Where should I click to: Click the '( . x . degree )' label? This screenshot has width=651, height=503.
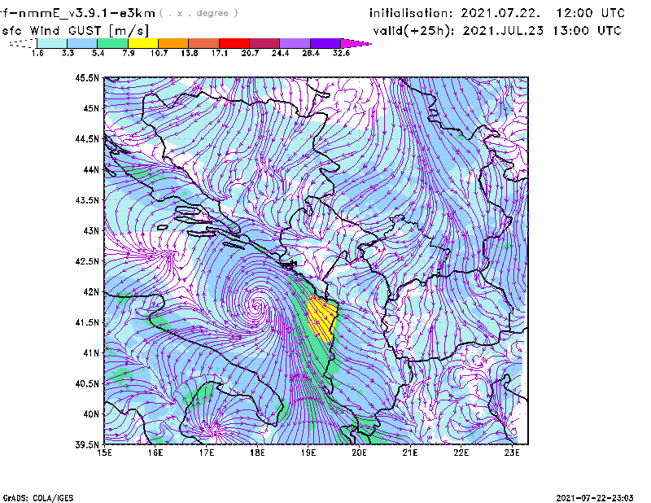[x=199, y=13]
